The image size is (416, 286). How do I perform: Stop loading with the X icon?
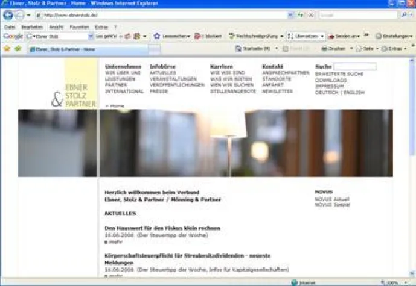311,15
